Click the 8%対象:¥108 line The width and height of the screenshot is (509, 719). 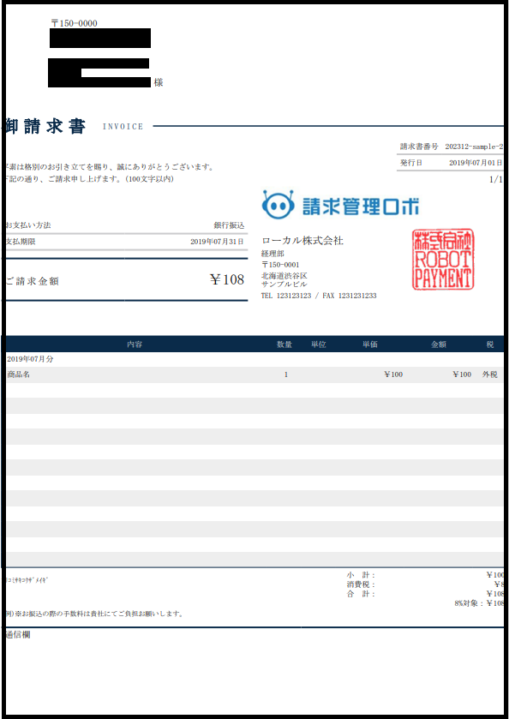pos(479,603)
